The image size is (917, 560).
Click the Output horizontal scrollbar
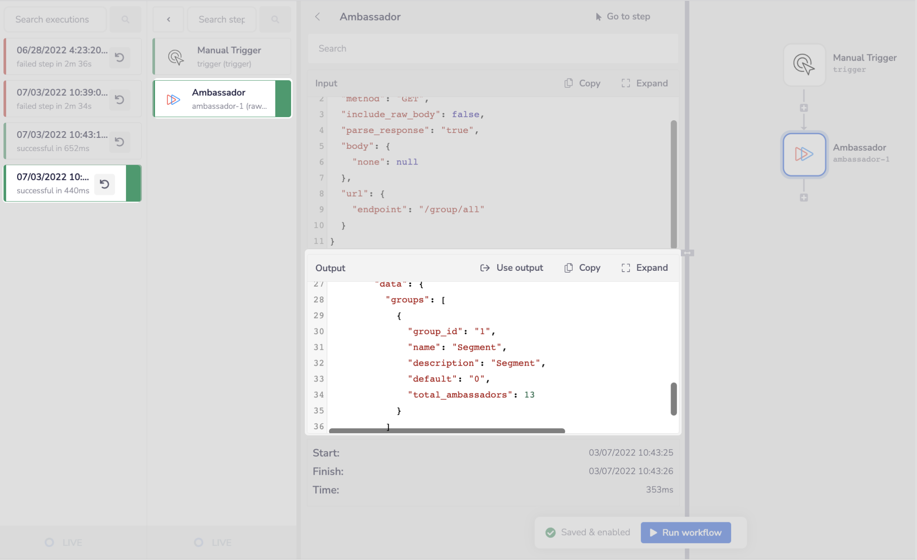(x=447, y=431)
